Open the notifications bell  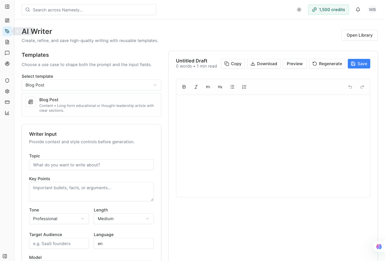tap(358, 10)
